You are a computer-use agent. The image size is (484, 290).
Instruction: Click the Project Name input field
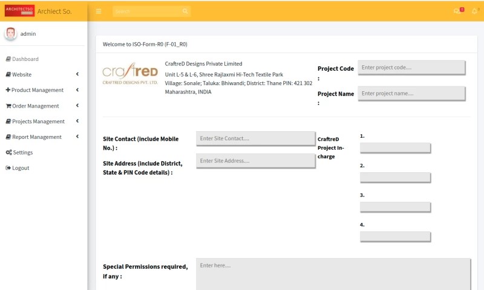411,93
